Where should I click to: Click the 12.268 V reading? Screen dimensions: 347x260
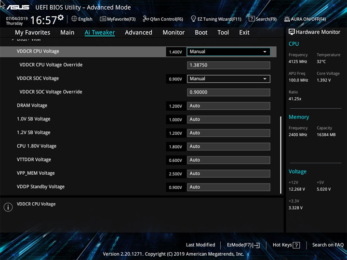[297, 189]
